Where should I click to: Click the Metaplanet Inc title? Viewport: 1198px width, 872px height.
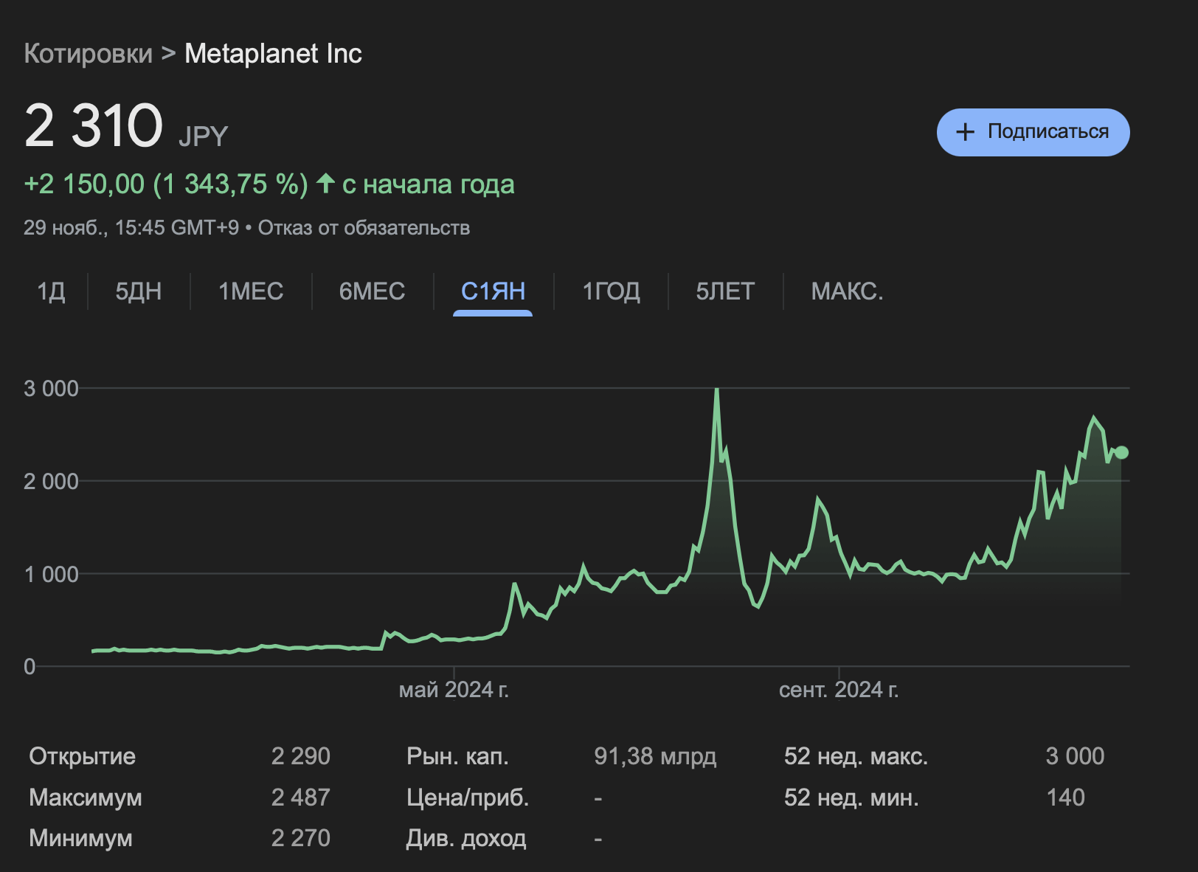click(x=273, y=54)
